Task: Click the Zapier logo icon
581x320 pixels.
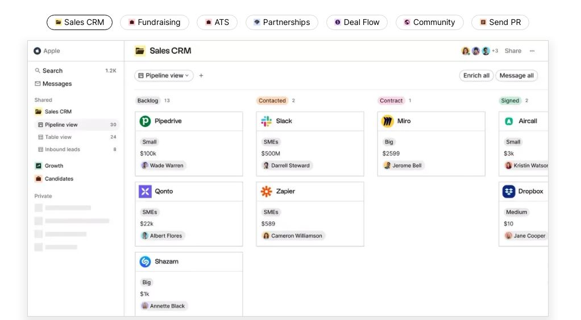Action: (x=267, y=191)
